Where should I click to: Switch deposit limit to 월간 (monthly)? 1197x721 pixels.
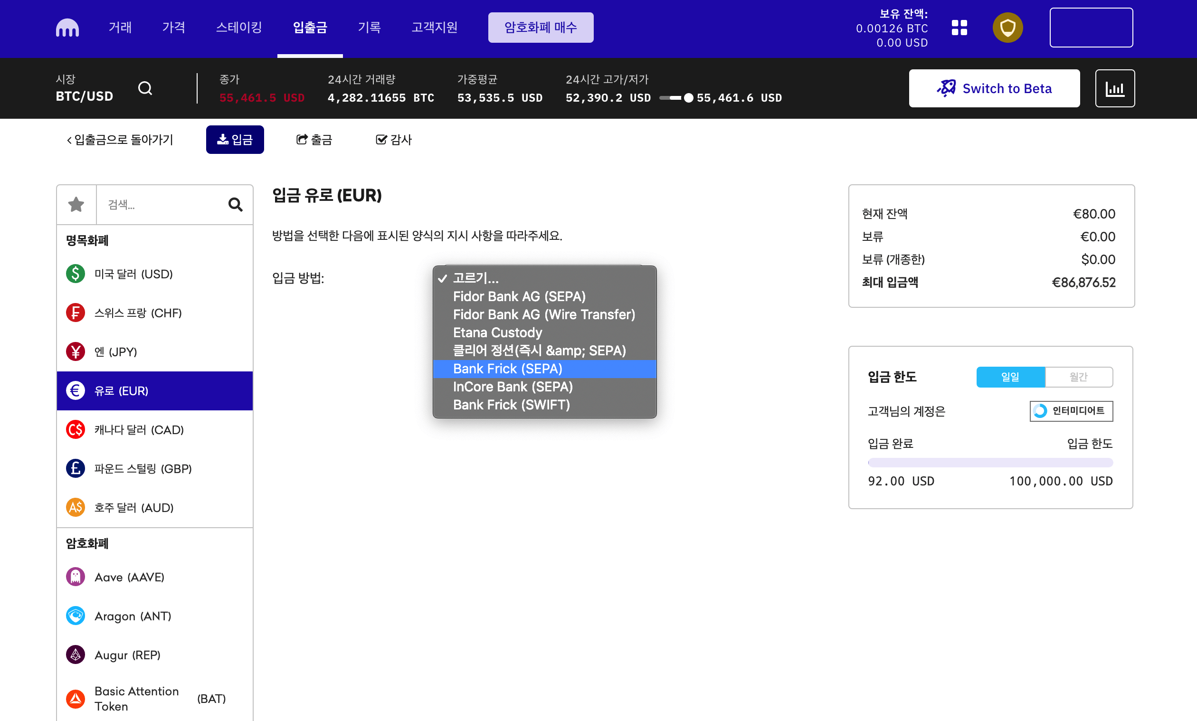coord(1078,377)
